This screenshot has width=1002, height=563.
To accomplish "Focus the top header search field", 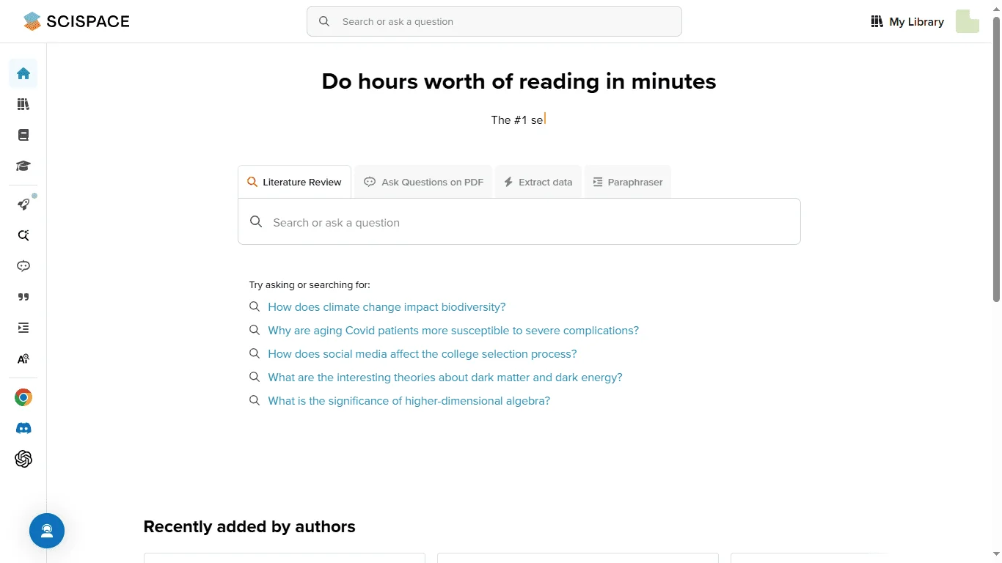I will 494,21.
